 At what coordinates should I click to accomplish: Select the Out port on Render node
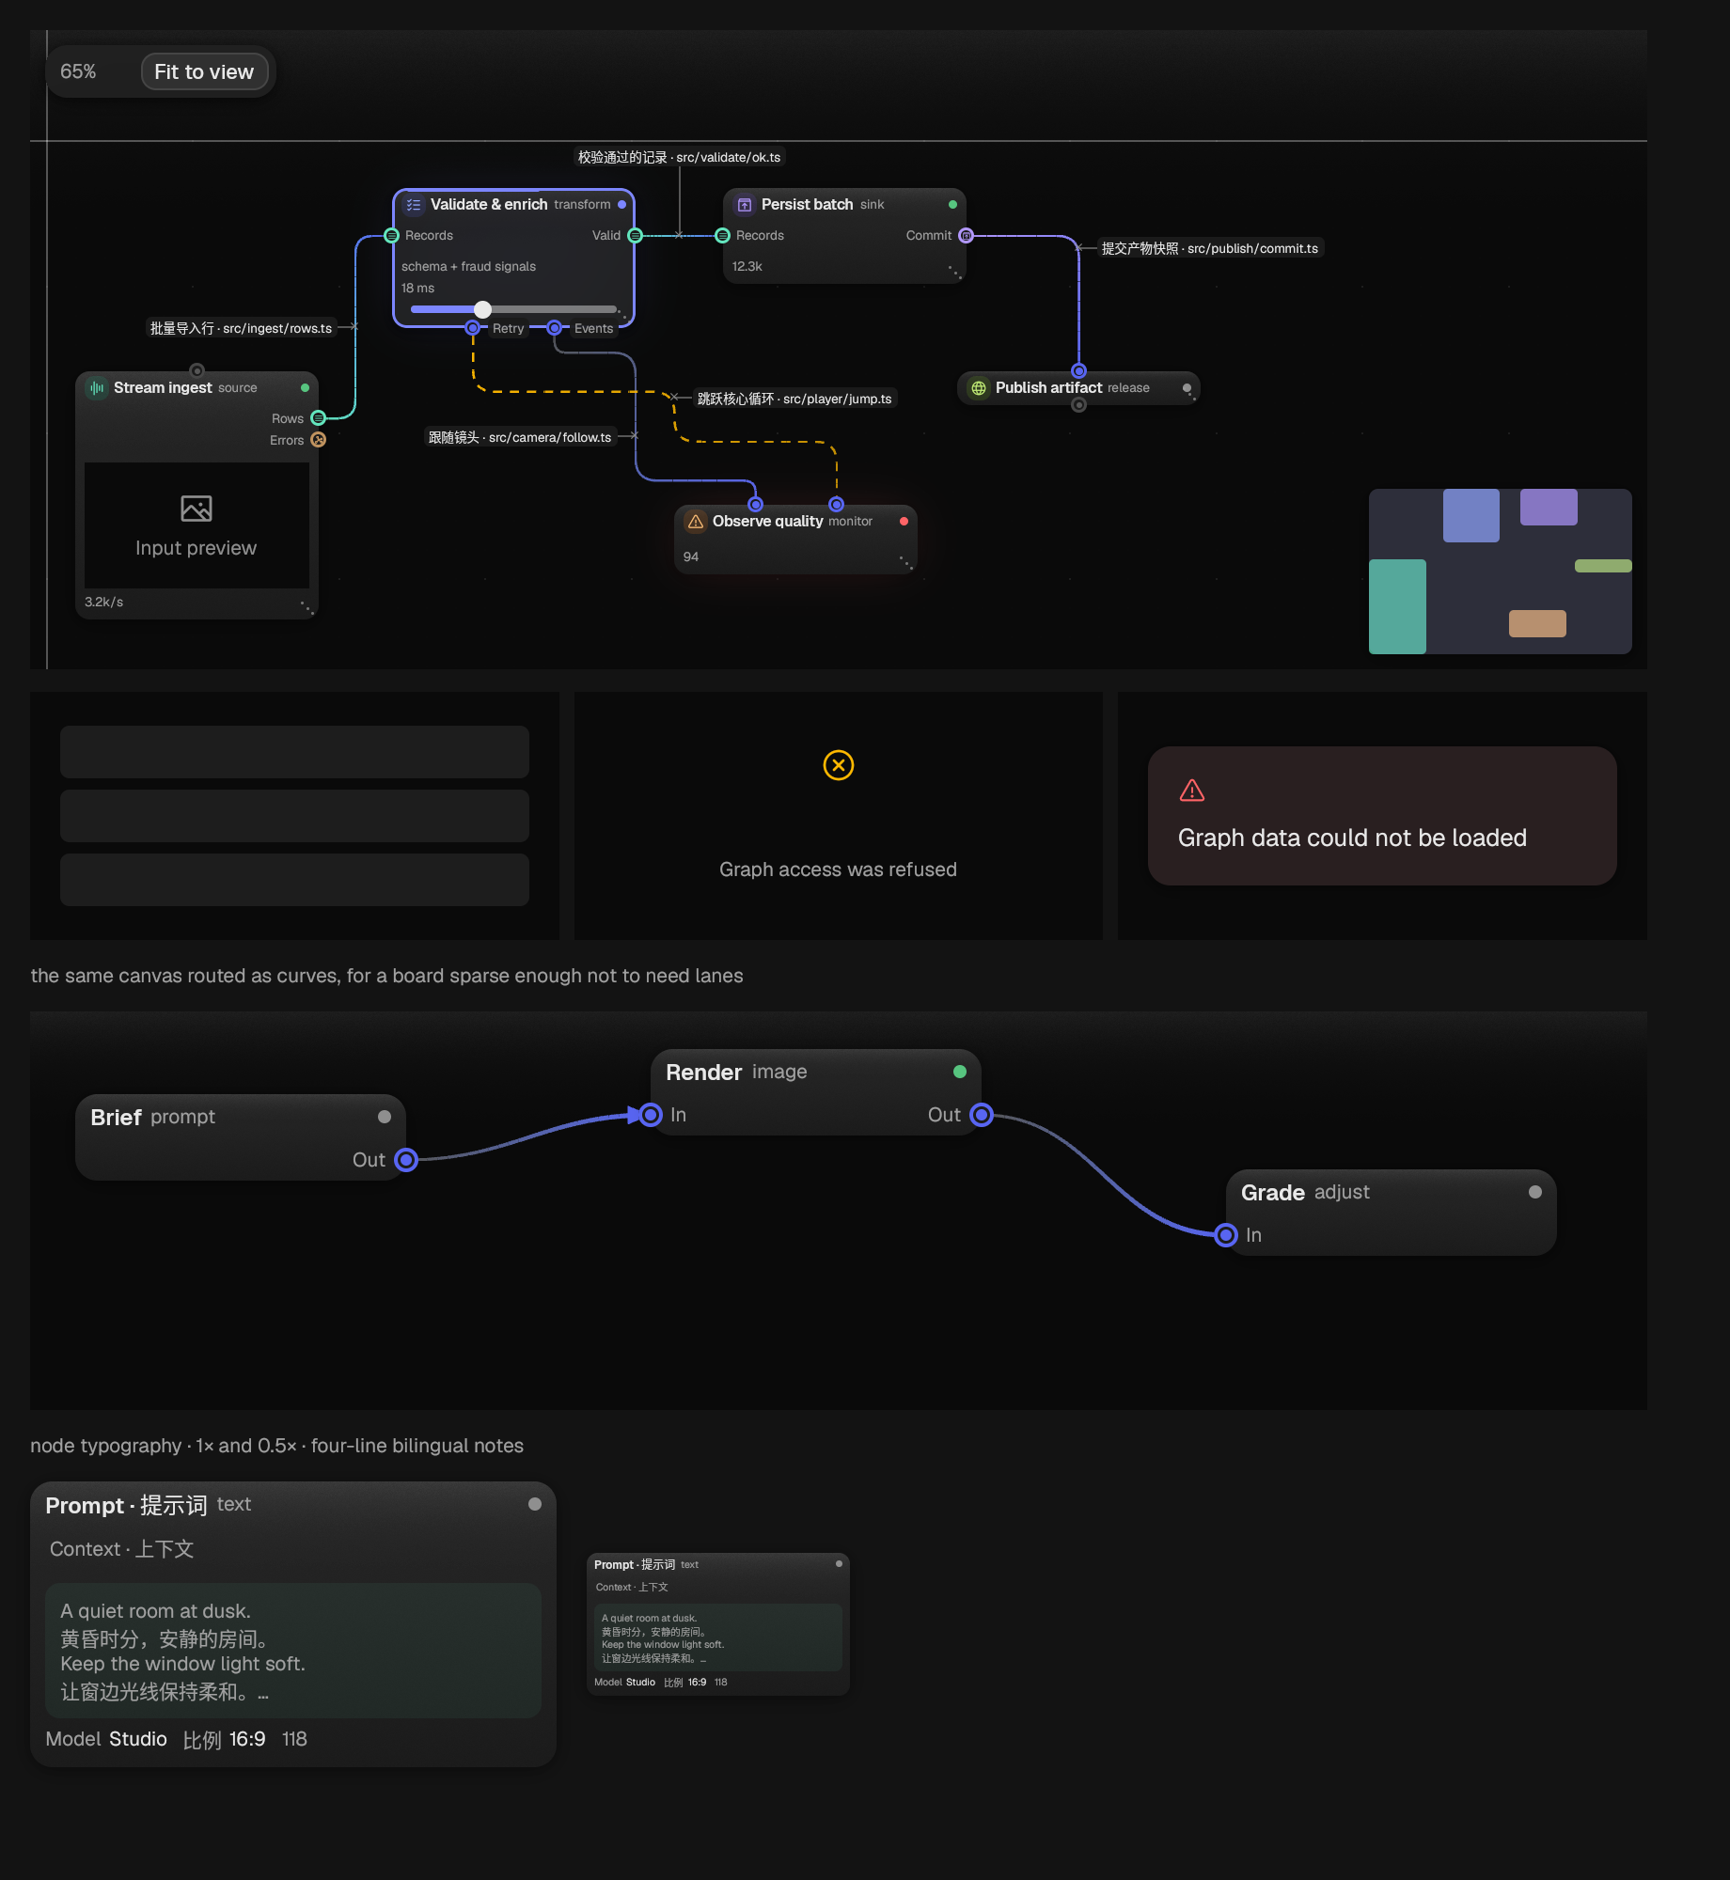(982, 1115)
